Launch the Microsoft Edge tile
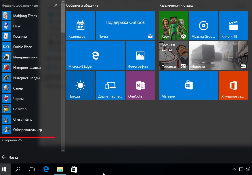 pos(96,56)
